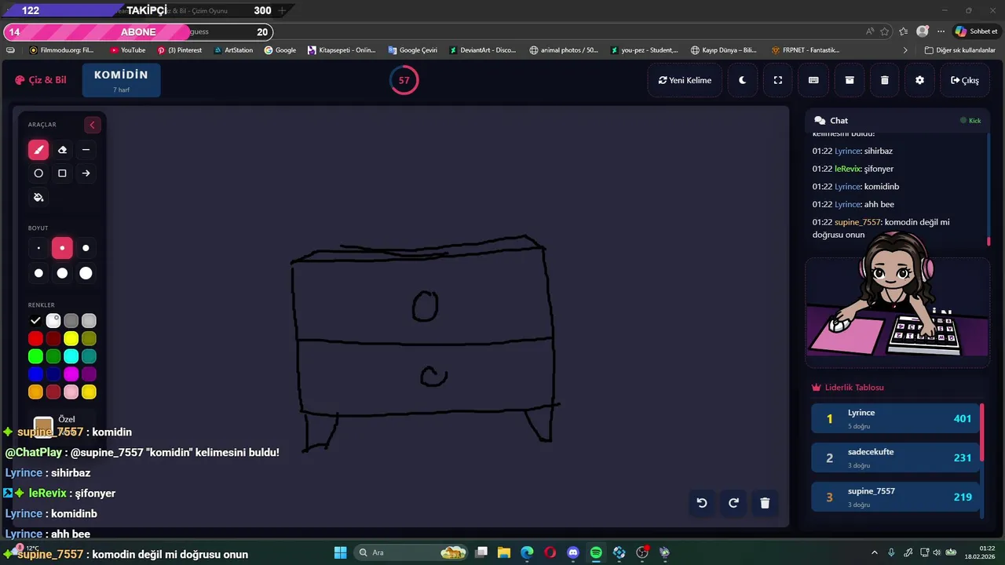Open the Kitapsepeti bookmark

click(342, 50)
